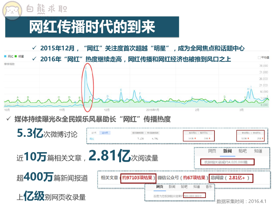Select the 近7天 time range tab
The width and height of the screenshot is (273, 205).
[94, 133]
